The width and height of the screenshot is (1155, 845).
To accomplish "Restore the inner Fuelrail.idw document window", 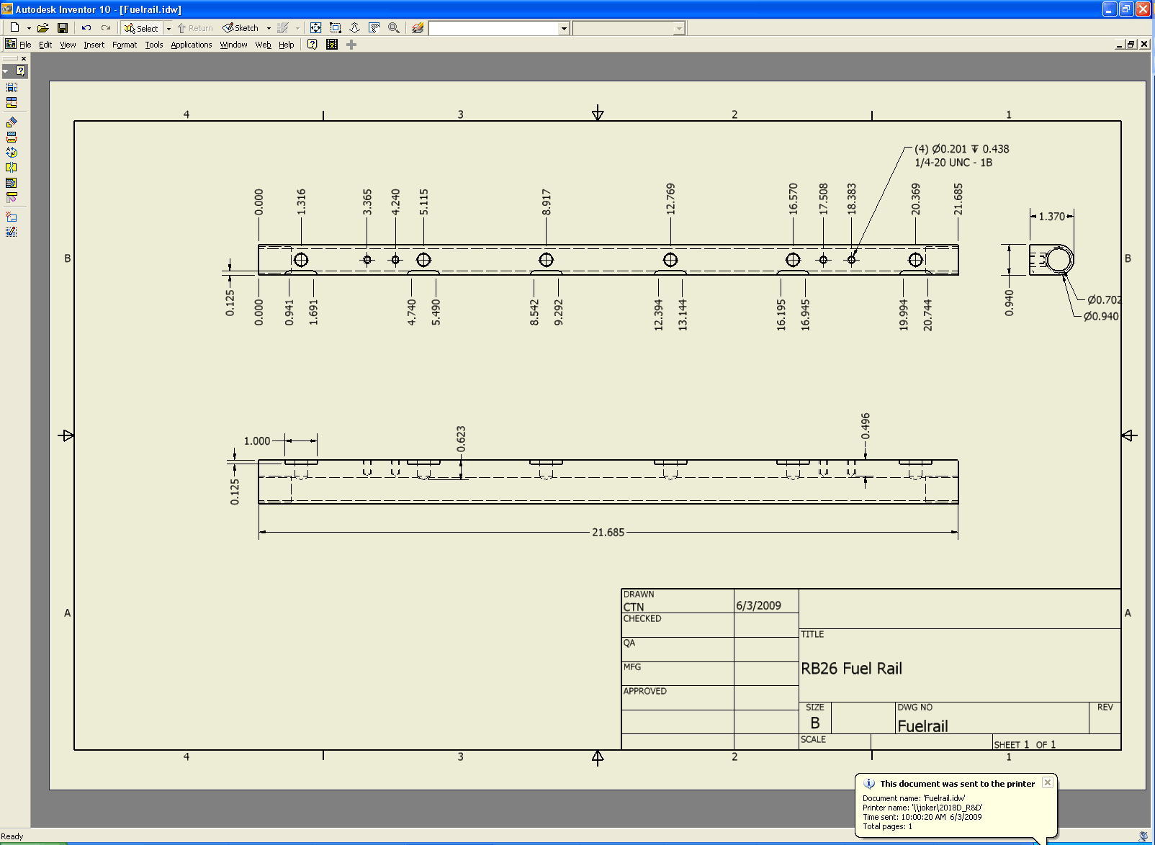I will click(x=1131, y=45).
